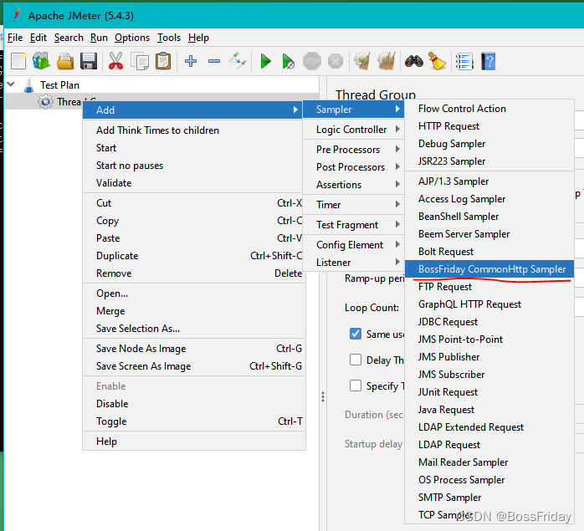Click Add Think Times to children
Image resolution: width=584 pixels, height=531 pixels.
coord(192,130)
